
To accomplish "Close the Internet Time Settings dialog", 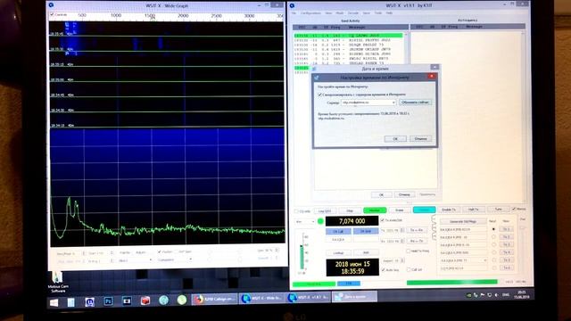I will (432, 76).
